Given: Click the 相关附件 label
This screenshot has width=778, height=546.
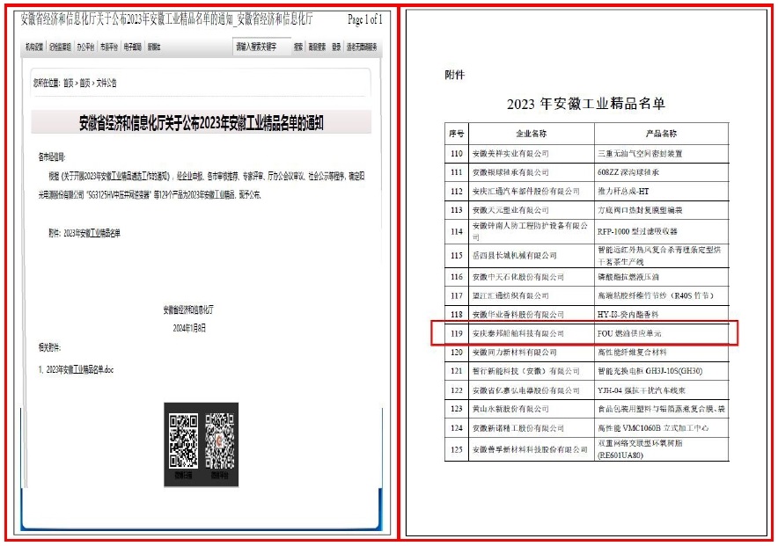Looking at the screenshot, I should point(49,347).
